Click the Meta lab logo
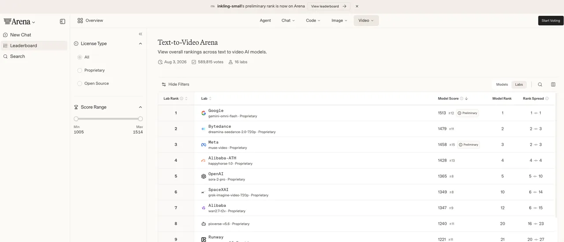This screenshot has width=564, height=242. 204,144
